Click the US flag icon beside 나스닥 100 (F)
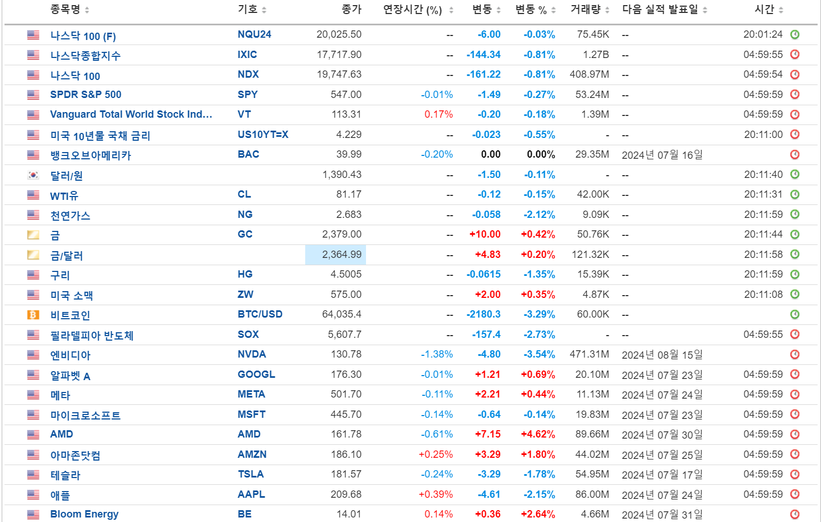 point(33,35)
